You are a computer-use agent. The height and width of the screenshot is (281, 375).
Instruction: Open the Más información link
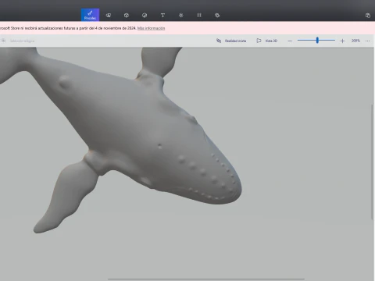[x=151, y=28]
